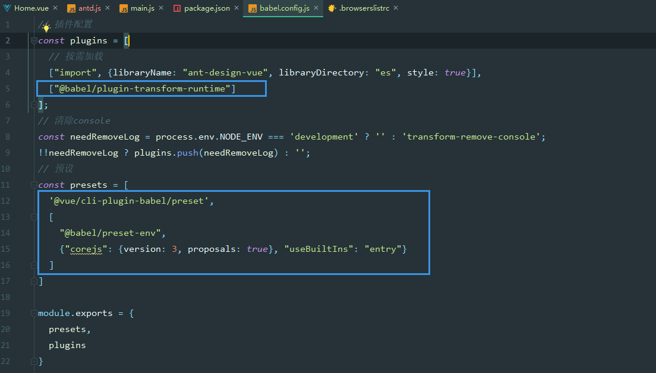The image size is (656, 373).
Task: Collapse the presets array fold on line 11
Action: tap(34, 185)
